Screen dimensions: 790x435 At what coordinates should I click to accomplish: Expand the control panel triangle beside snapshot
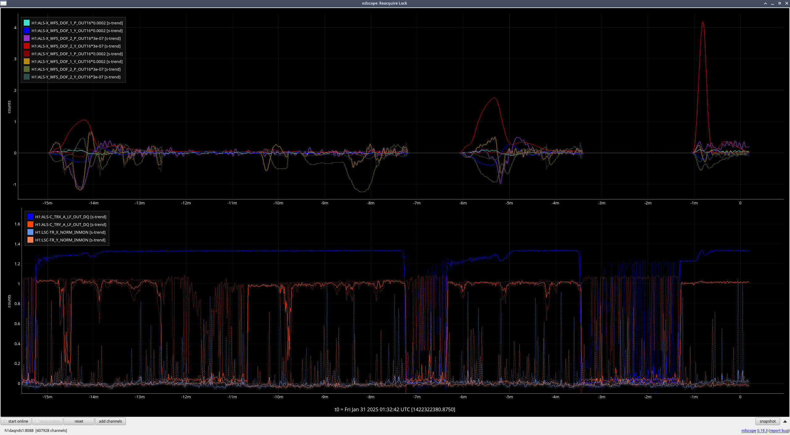pos(785,421)
